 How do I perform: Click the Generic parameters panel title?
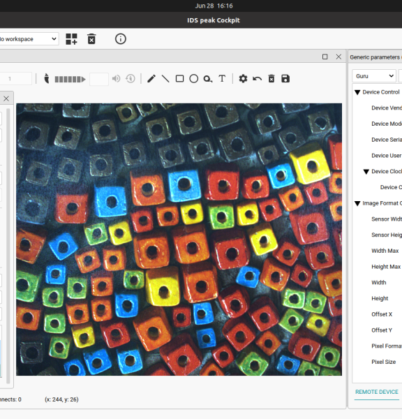(375, 57)
